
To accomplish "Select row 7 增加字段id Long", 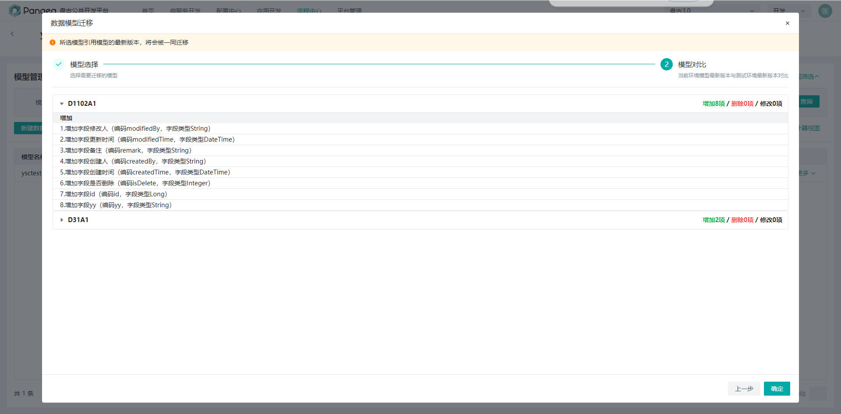I will [420, 194].
